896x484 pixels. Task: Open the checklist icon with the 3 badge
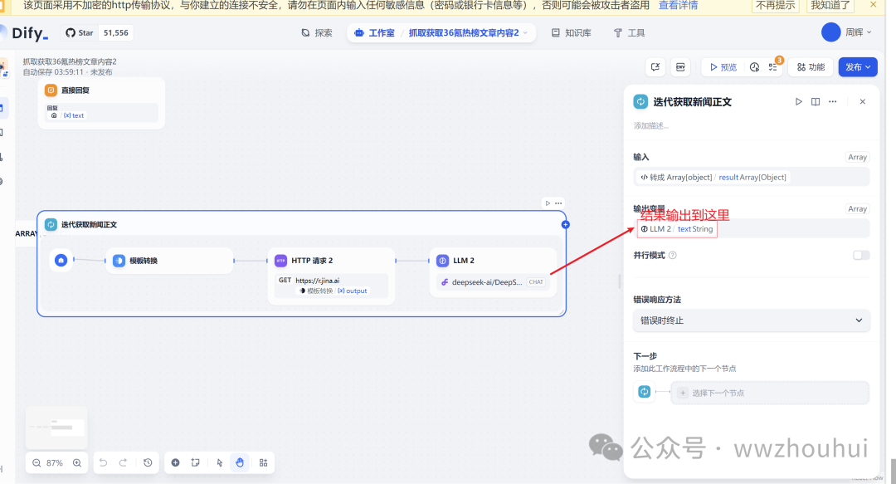click(773, 67)
